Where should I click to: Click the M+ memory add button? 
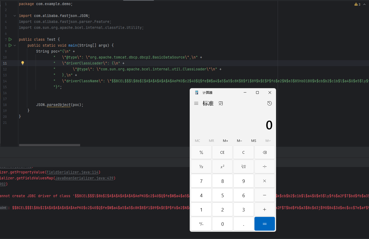[x=225, y=141]
